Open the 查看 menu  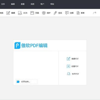pos(23,4)
